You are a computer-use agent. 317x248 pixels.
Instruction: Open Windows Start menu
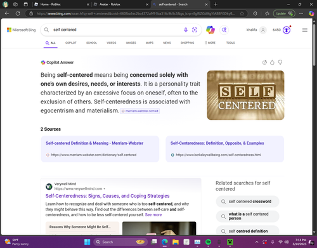coord(87,242)
